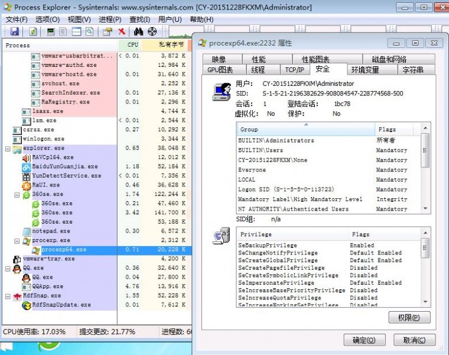Image resolution: width=449 pixels, height=355 pixels.
Task: Click the 确定(O) button
Action: [365, 340]
